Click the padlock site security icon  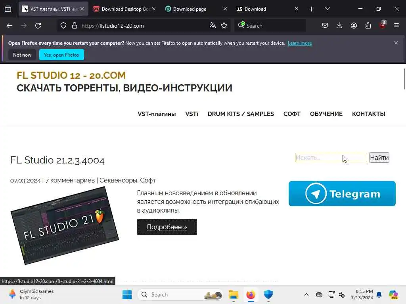75,26
